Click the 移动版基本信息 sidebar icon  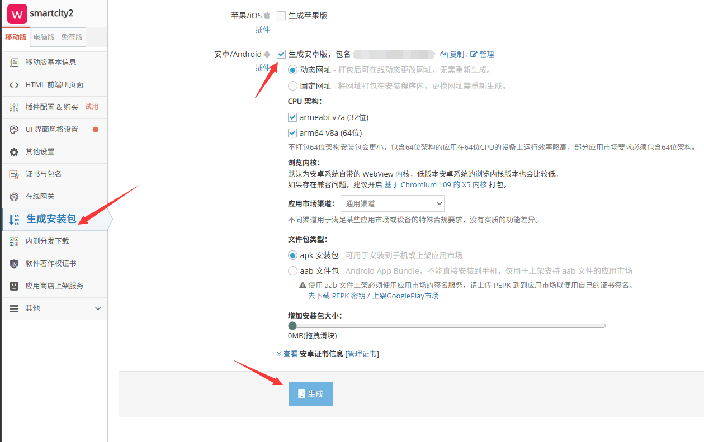(x=14, y=63)
